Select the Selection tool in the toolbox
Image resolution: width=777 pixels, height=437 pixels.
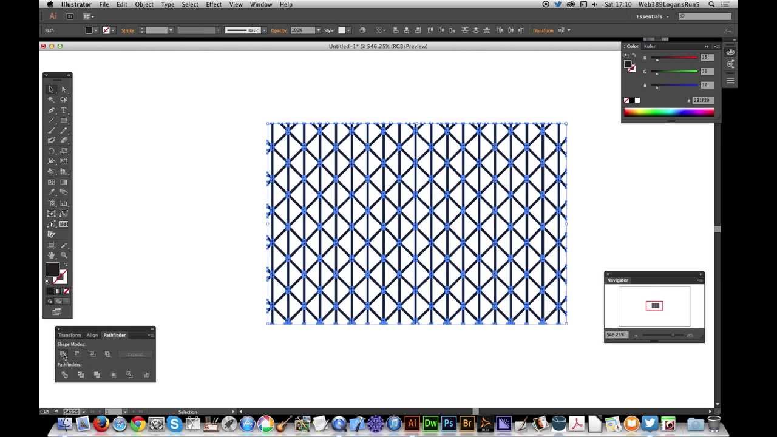coord(52,89)
